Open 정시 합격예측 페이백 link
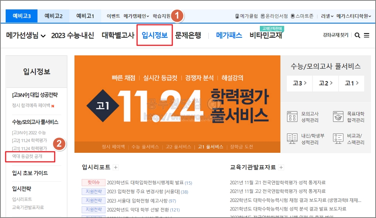The image size is (376, 218). point(31,105)
